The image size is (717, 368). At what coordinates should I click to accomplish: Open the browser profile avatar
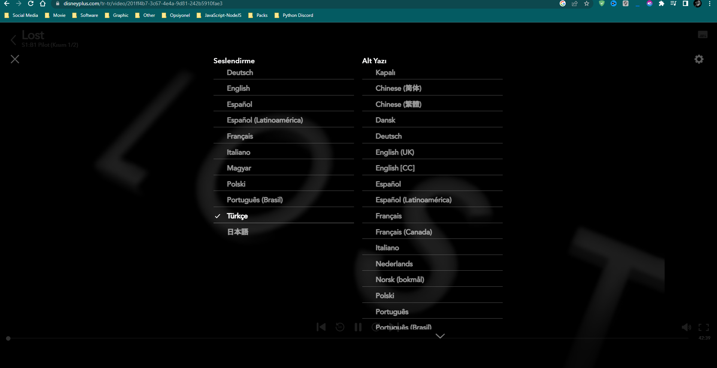coord(698,3)
